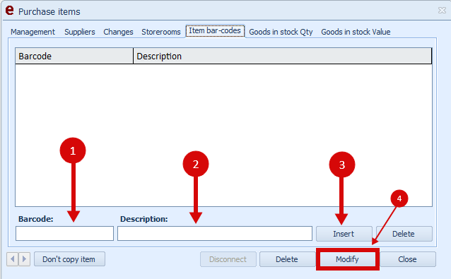451x279 pixels.
Task: Click the Description column header
Action: click(283, 56)
